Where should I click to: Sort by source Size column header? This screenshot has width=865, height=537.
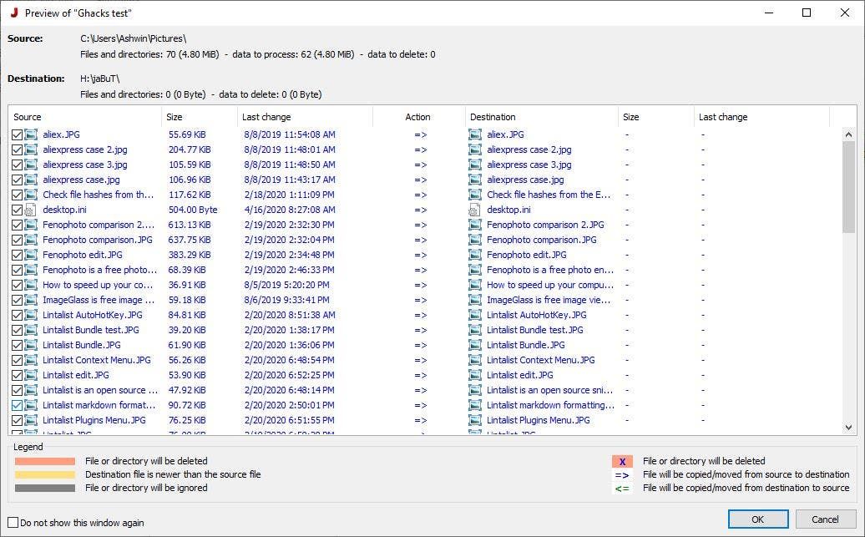pos(200,117)
